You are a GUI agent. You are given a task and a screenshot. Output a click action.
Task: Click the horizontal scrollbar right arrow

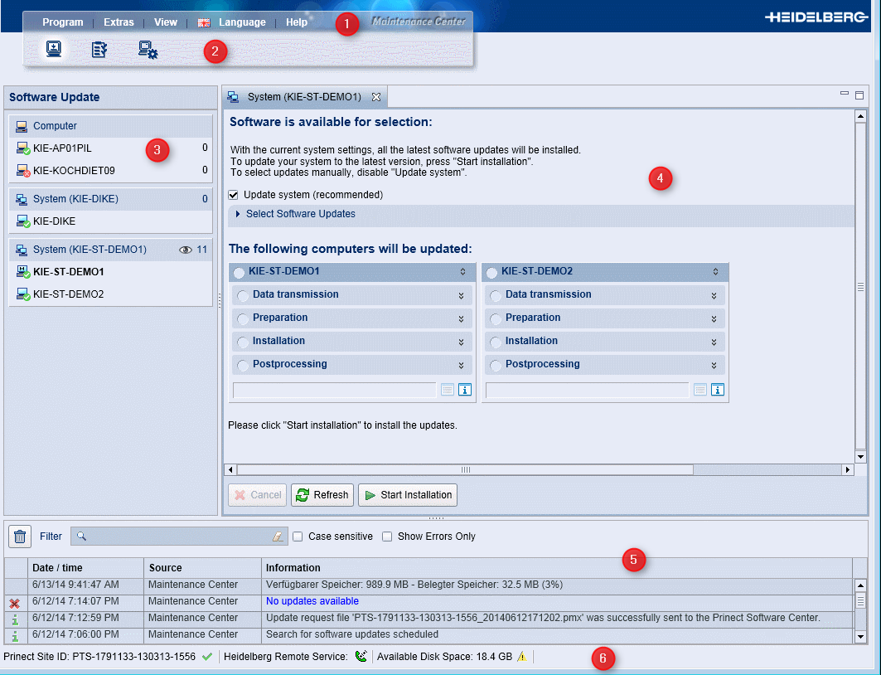click(848, 470)
